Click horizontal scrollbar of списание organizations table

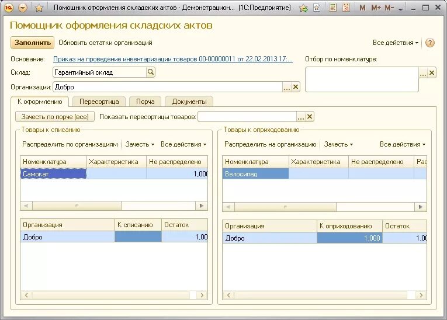[114, 295]
